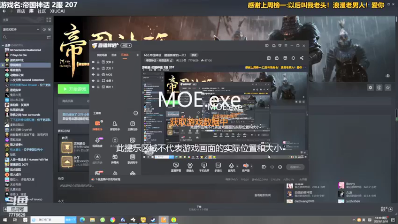Click the Steam library filter sliders icon
The height and width of the screenshot is (224, 398).
tap(49, 37)
